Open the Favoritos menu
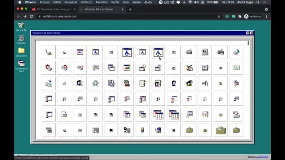 click(x=102, y=2)
